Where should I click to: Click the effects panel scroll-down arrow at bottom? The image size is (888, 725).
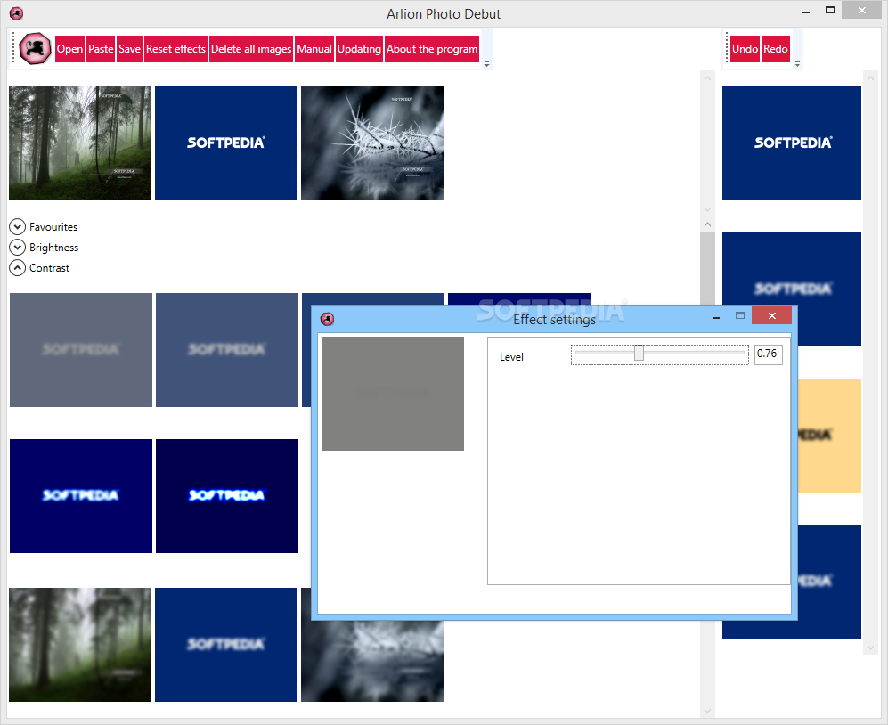[x=707, y=711]
